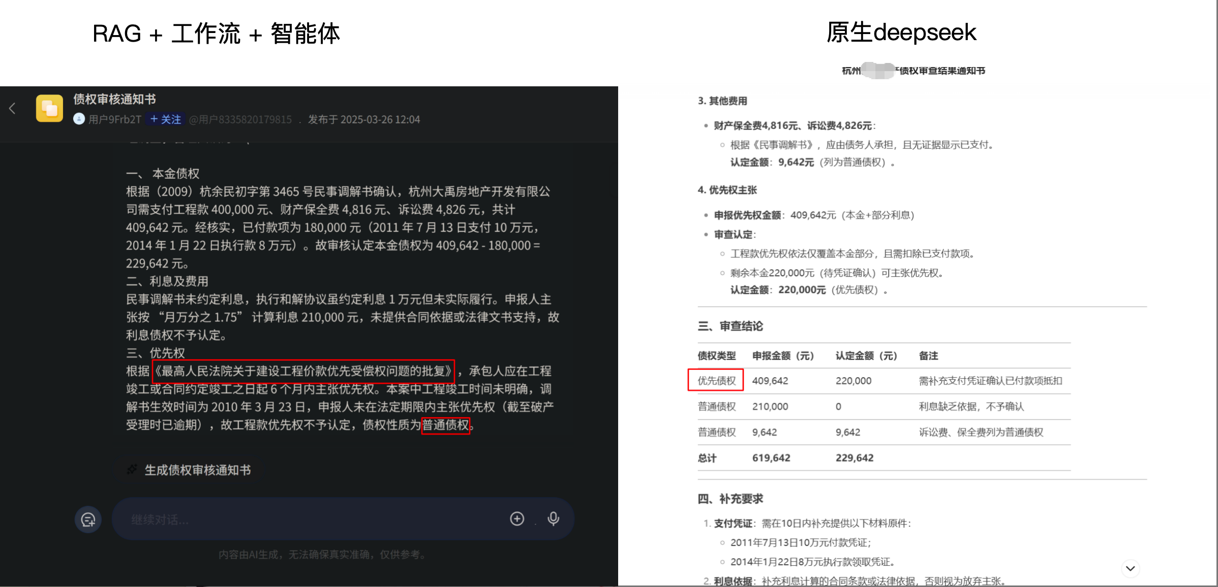Click the 三、优先权 heading
The width and height of the screenshot is (1218, 587).
coord(156,353)
